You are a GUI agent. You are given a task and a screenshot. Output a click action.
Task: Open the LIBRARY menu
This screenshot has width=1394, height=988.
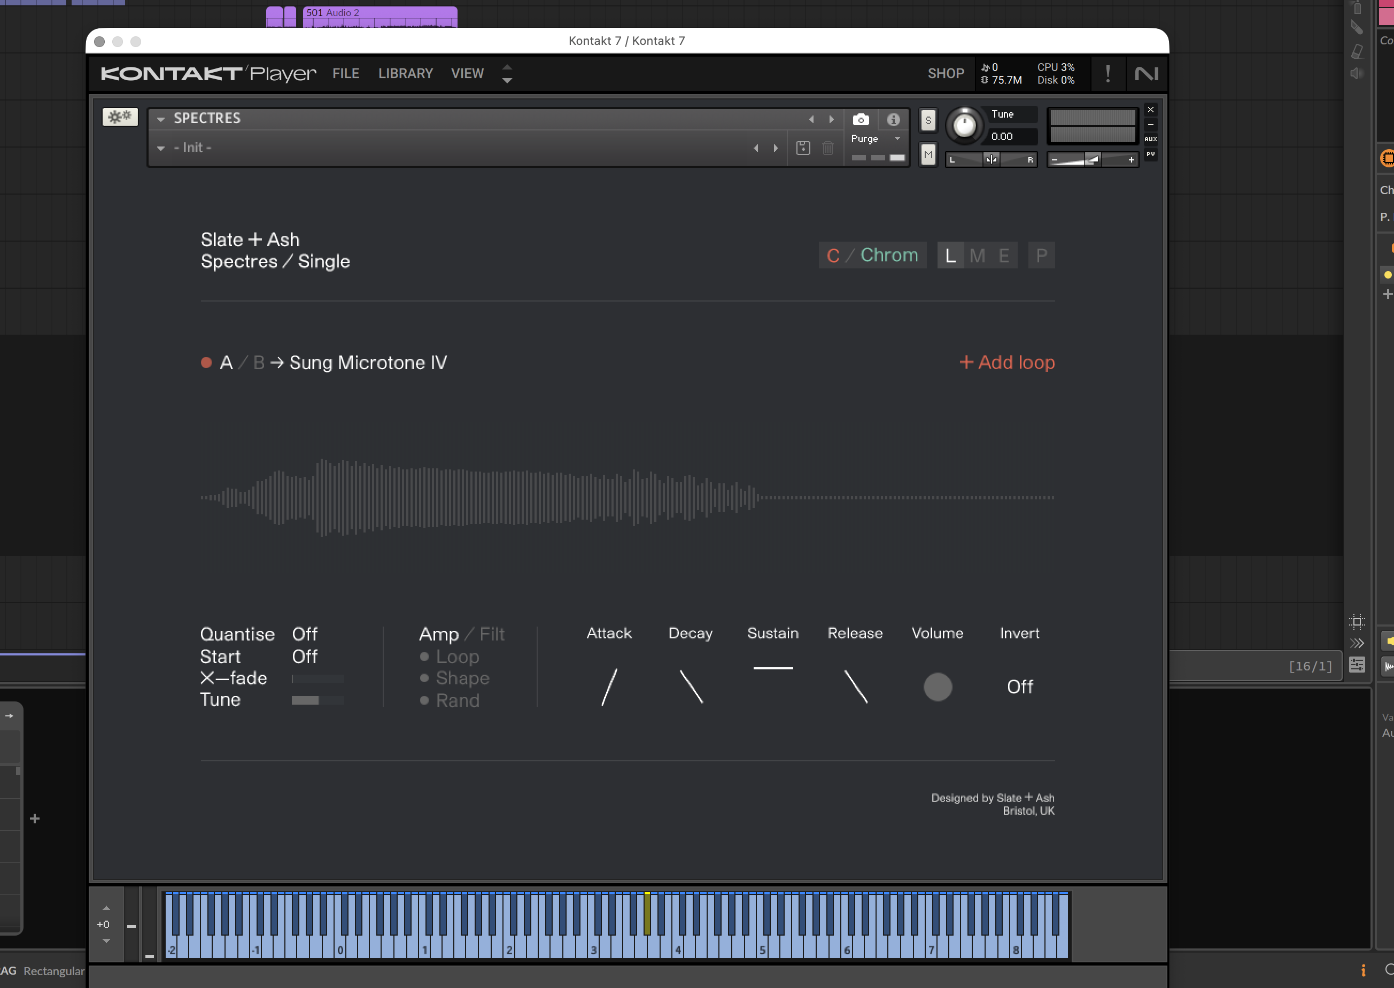point(406,74)
